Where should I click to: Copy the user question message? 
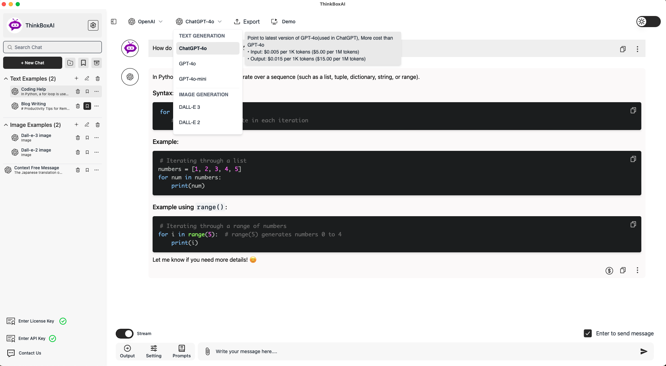click(623, 49)
